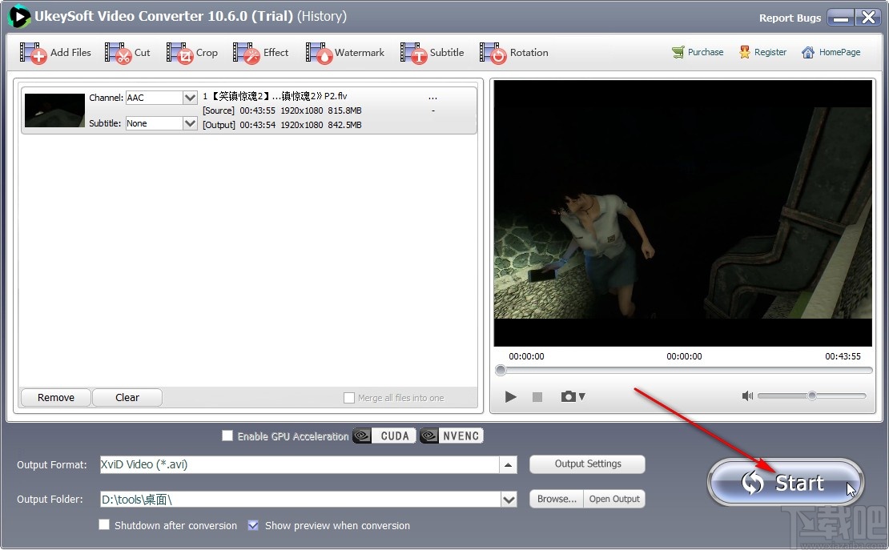Click the Output Format field

pyautogui.click(x=300, y=465)
